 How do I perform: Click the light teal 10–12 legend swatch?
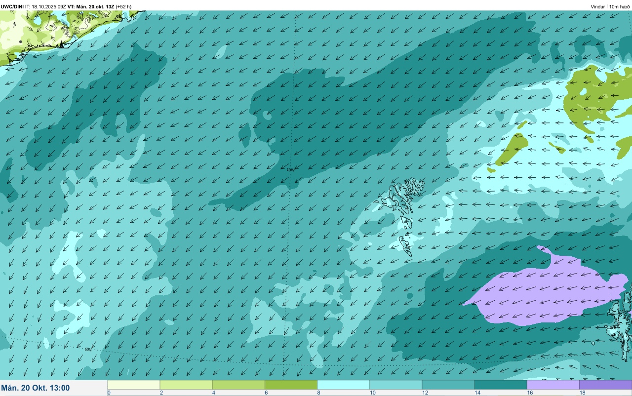(395, 385)
